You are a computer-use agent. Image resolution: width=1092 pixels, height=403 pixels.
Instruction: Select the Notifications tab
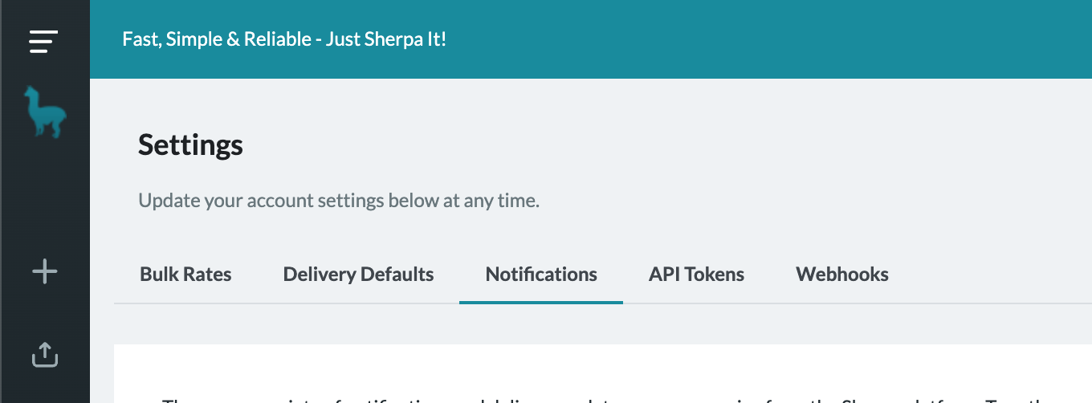tap(541, 275)
